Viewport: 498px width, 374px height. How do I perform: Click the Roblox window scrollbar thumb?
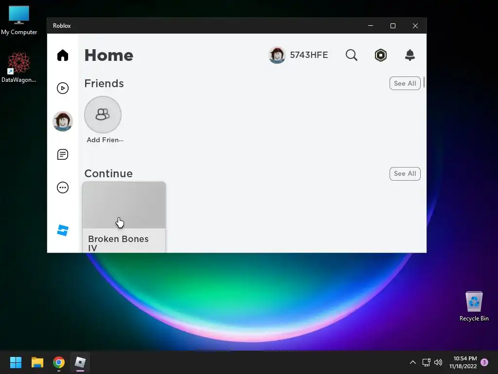pyautogui.click(x=424, y=82)
